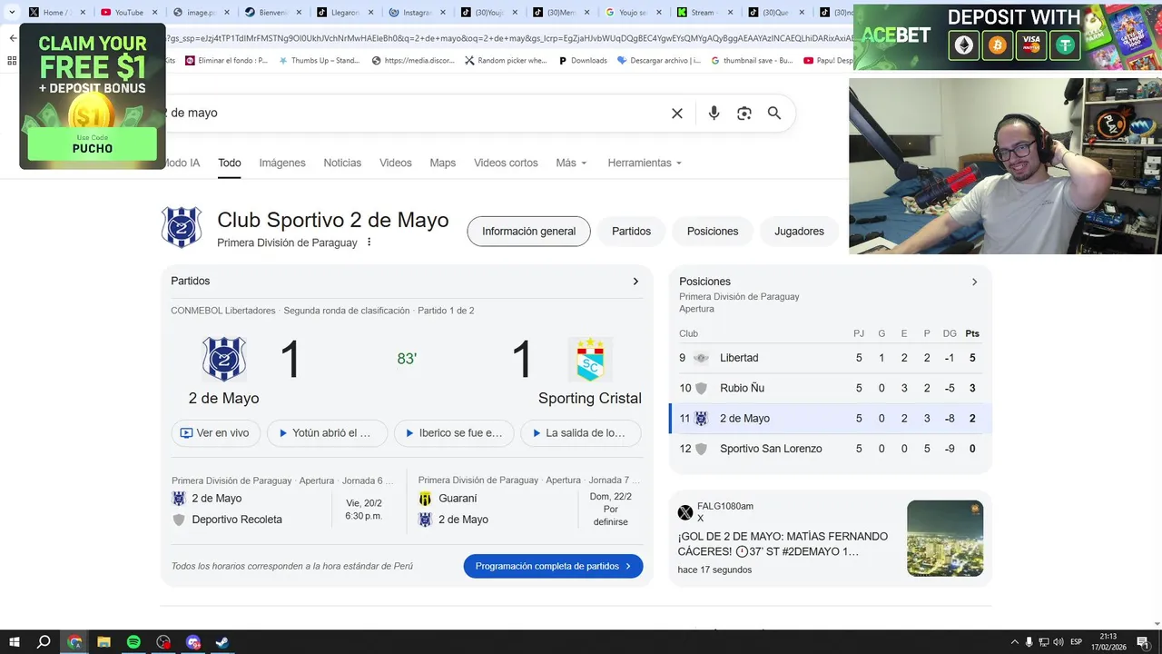
Task: Switch to the Noticias results tab
Action: click(x=342, y=163)
